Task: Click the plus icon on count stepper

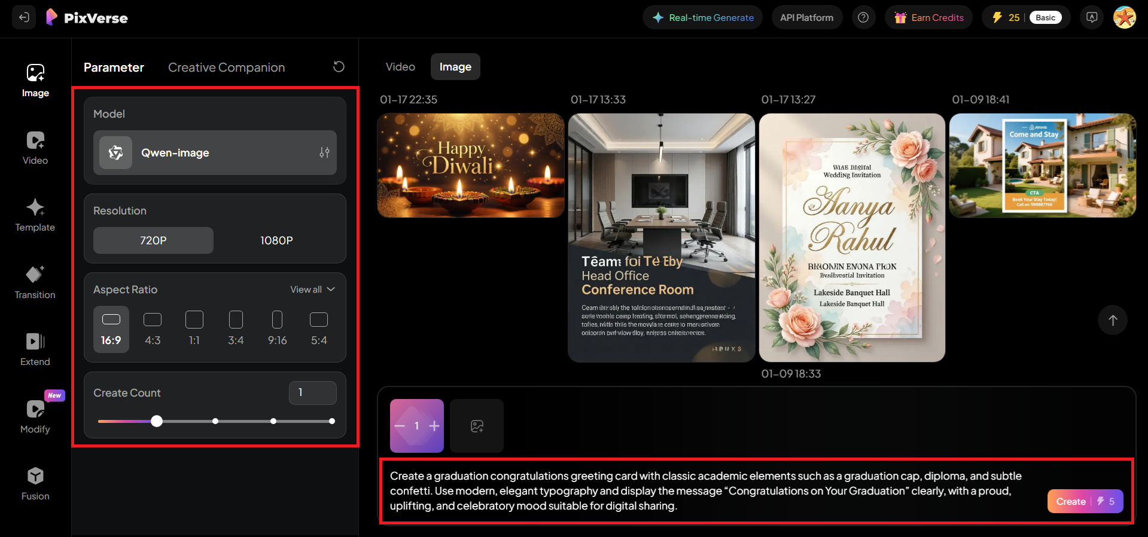Action: click(434, 426)
